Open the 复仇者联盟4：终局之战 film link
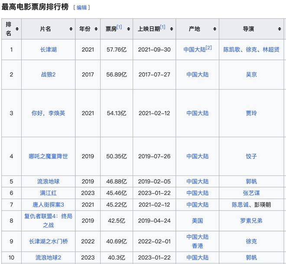 [49, 221]
